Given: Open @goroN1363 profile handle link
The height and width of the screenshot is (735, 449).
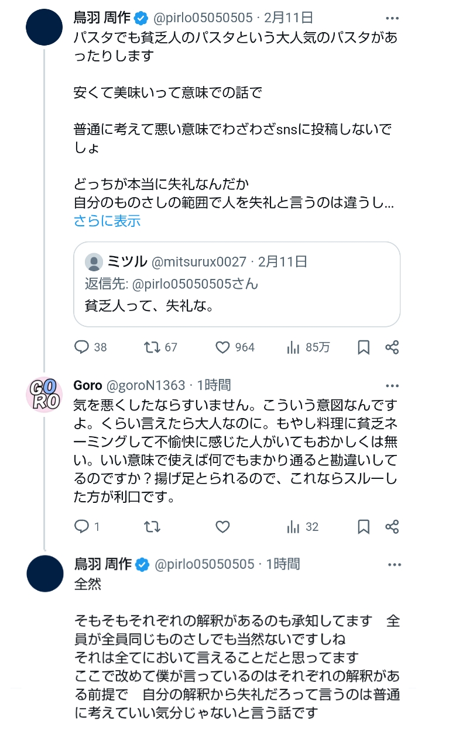Looking at the screenshot, I should tap(145, 385).
